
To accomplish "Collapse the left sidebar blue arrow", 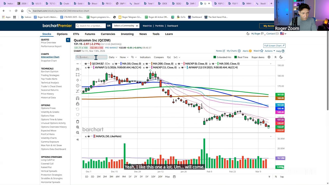I will [68, 40].
